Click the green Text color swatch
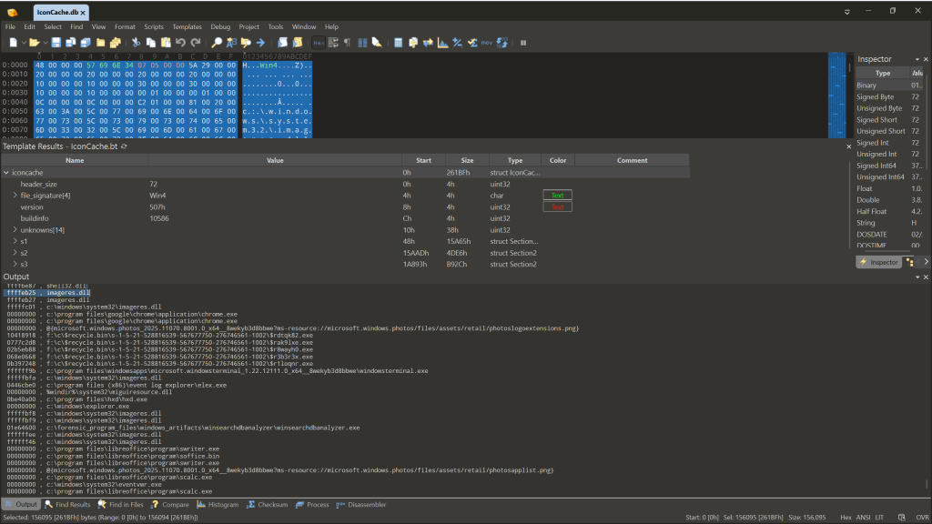Viewport: 932px width, 524px height. [557, 196]
